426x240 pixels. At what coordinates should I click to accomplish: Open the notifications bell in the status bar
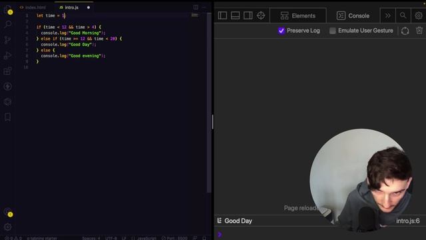(x=204, y=238)
